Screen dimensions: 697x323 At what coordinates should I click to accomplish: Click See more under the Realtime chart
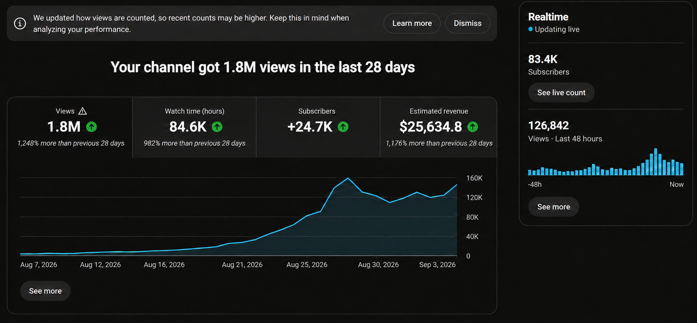(x=554, y=207)
